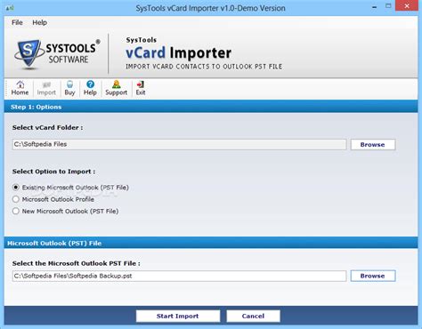Browse for the vCard folder
422x329 pixels.
(x=373, y=145)
